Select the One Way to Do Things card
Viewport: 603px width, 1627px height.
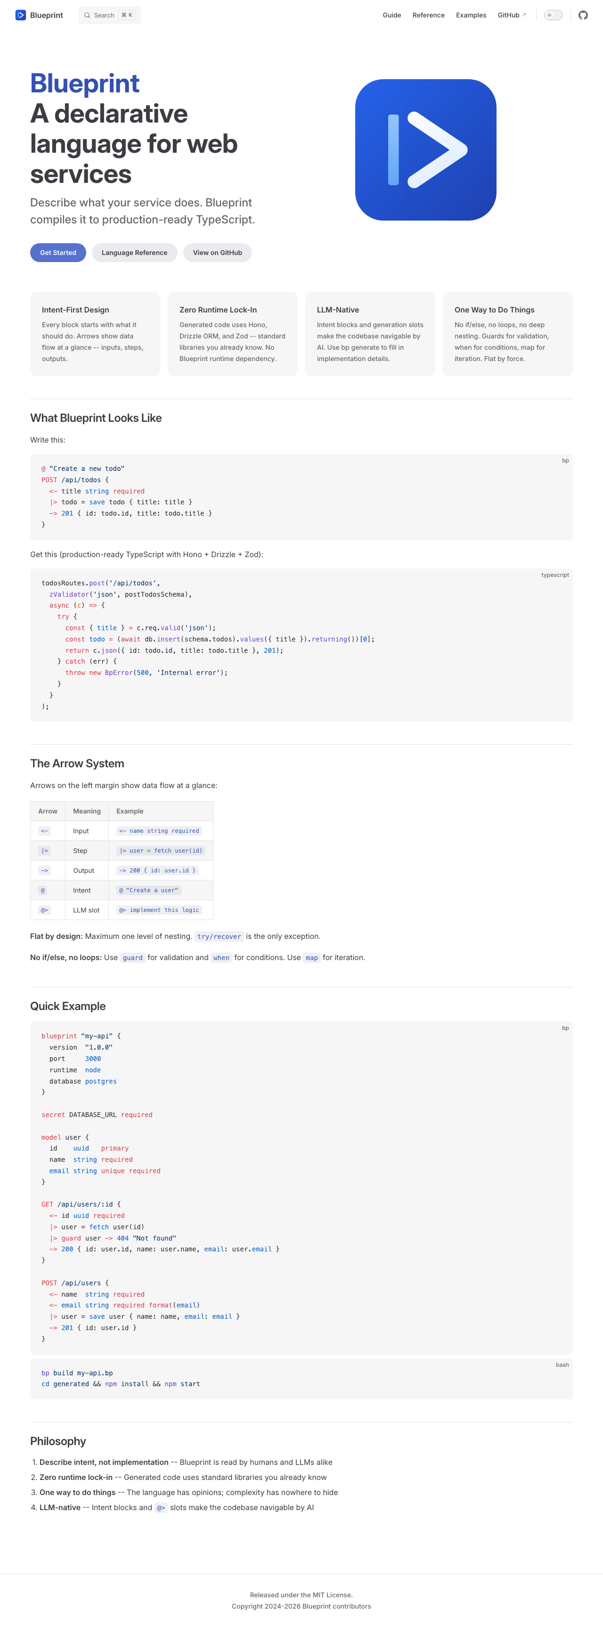(x=508, y=334)
